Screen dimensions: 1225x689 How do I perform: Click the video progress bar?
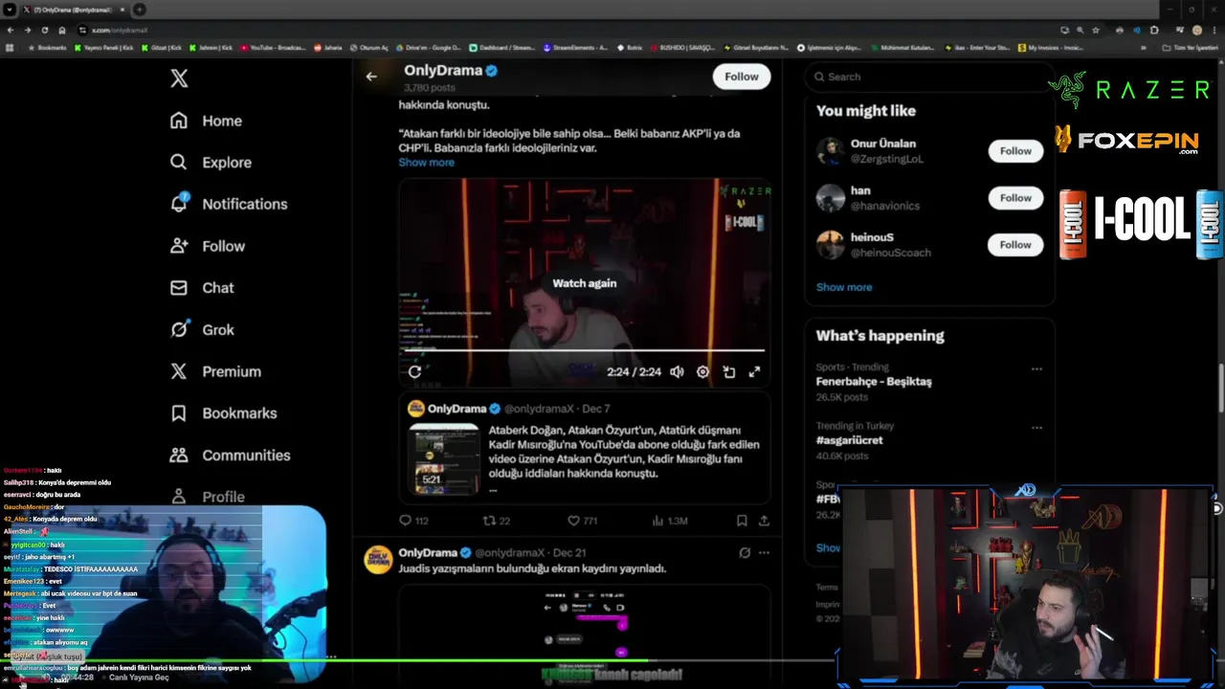coord(584,351)
